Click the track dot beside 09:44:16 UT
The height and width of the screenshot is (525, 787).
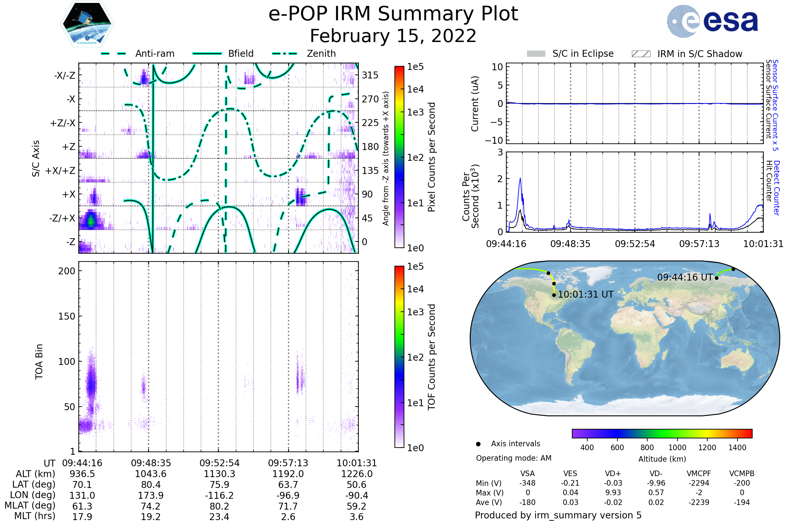click(716, 278)
